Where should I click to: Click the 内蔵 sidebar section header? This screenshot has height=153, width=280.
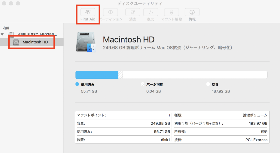[6, 28]
